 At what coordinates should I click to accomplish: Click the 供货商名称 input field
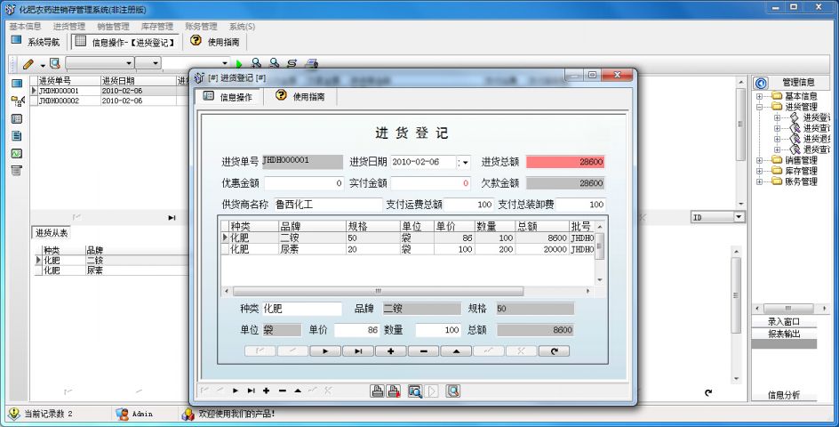coord(327,205)
